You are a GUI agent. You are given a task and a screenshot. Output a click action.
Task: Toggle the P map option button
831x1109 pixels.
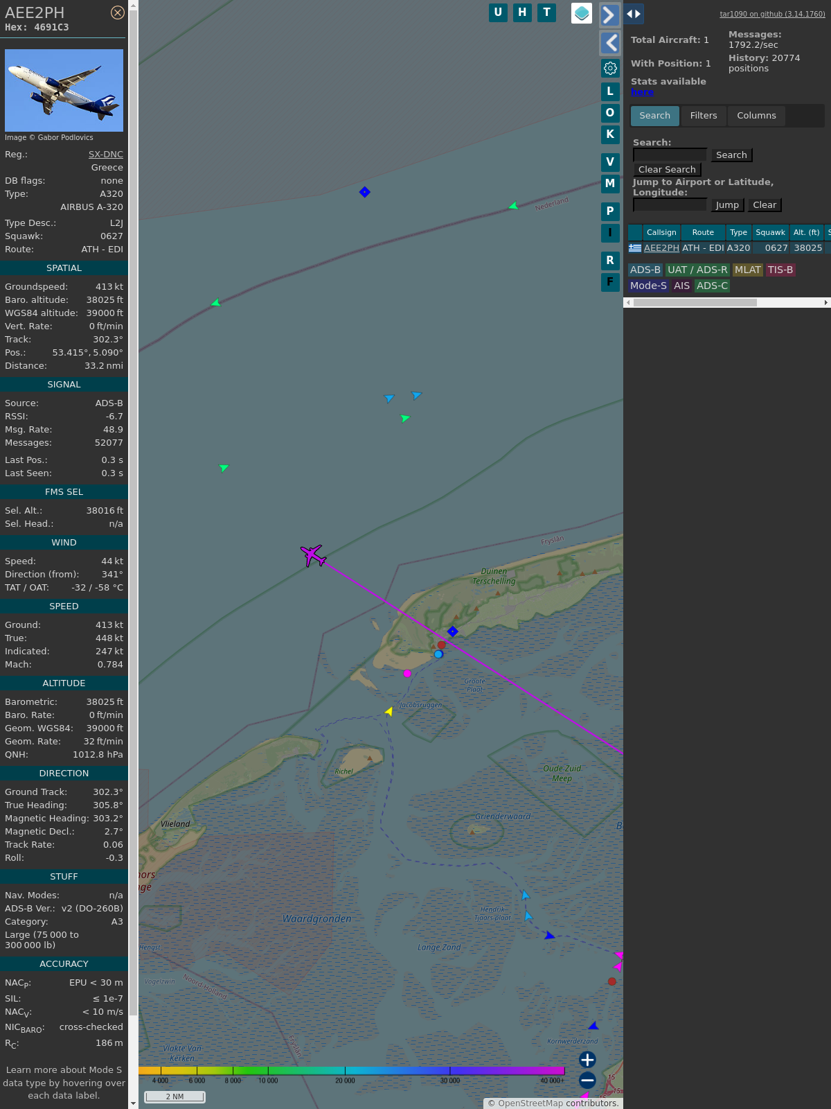(x=610, y=211)
